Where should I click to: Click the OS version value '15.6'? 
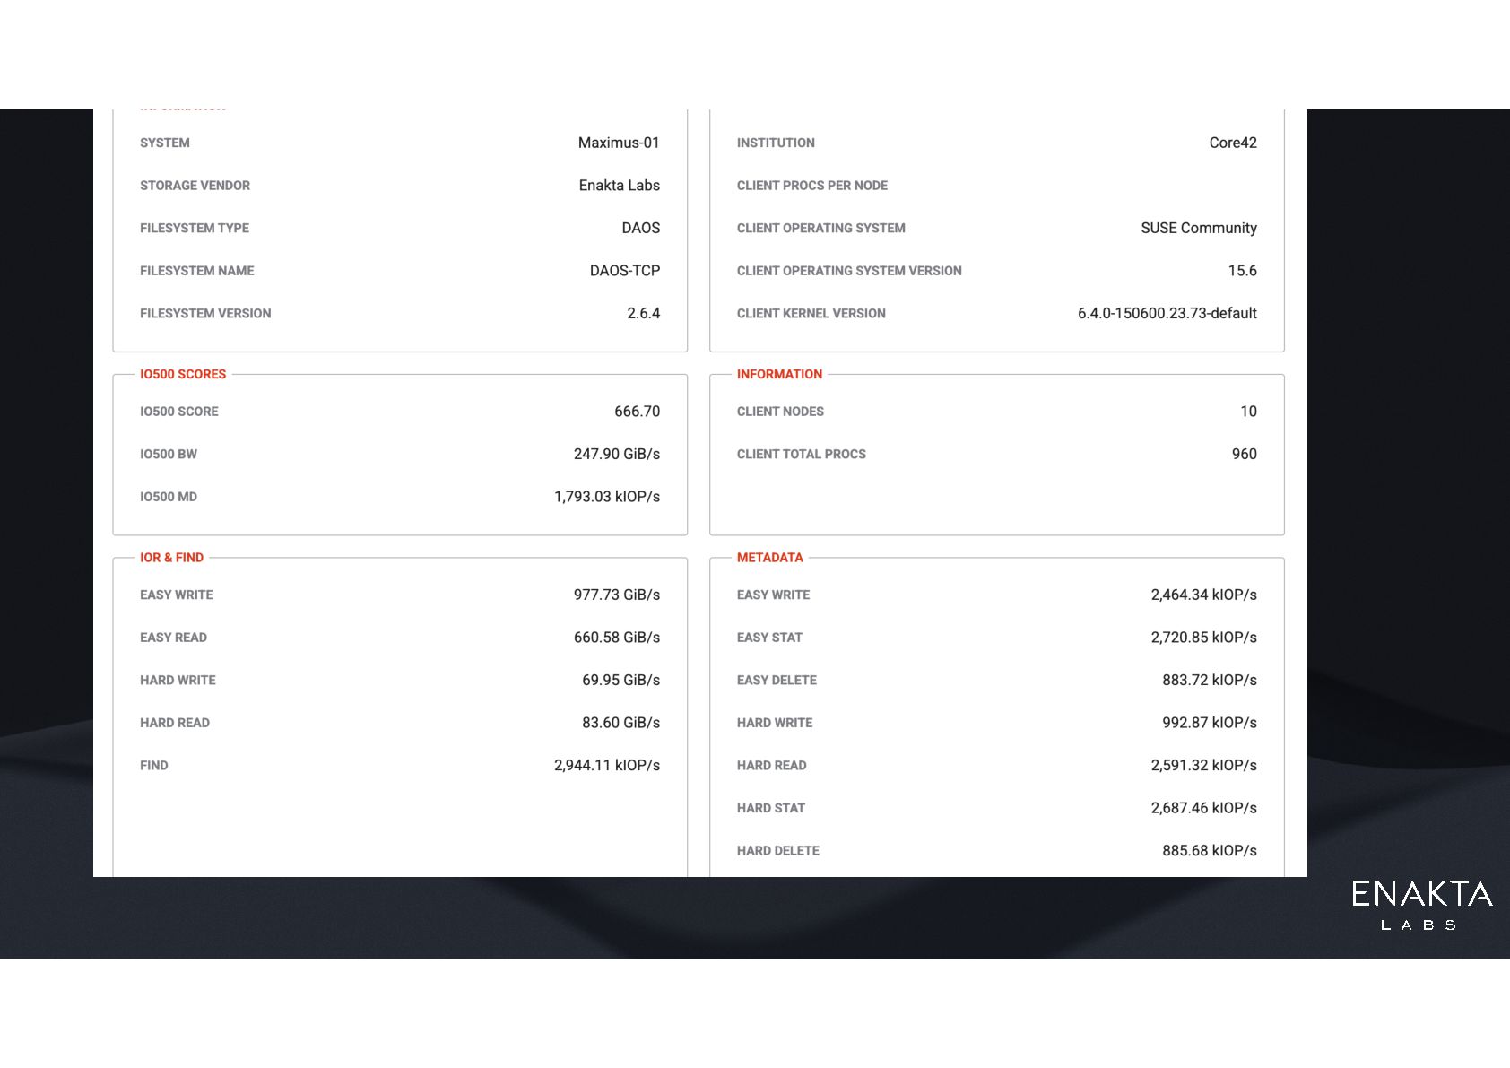[x=1243, y=271]
